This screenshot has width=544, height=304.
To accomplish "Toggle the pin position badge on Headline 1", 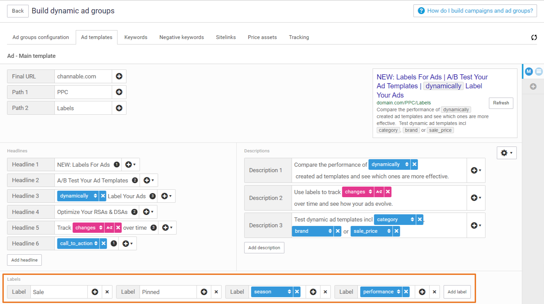I will (117, 165).
